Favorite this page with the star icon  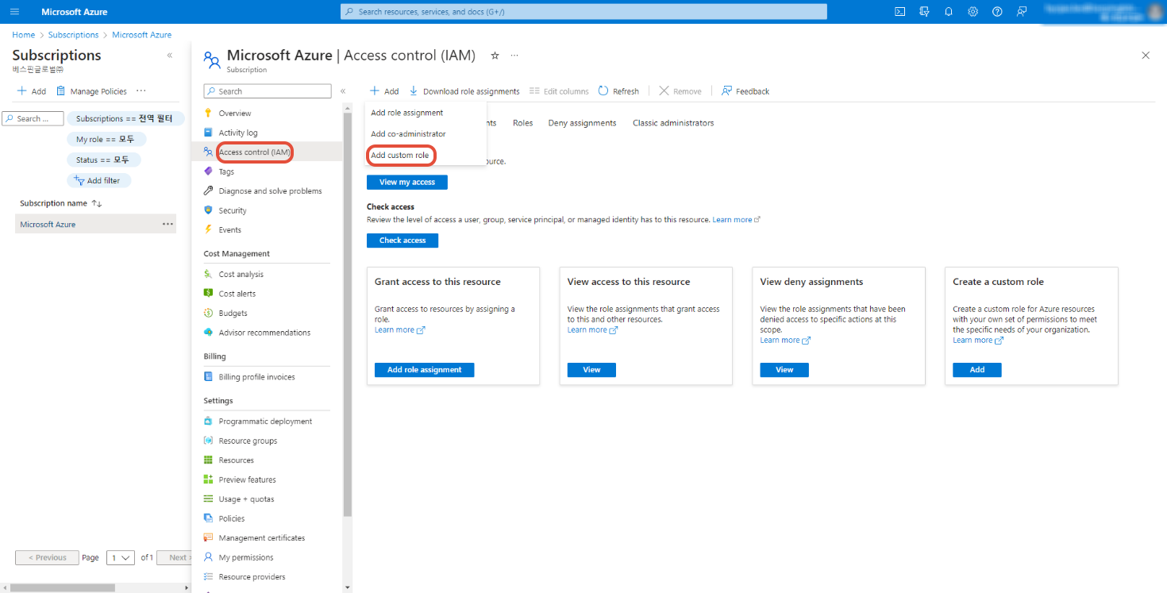pos(495,56)
